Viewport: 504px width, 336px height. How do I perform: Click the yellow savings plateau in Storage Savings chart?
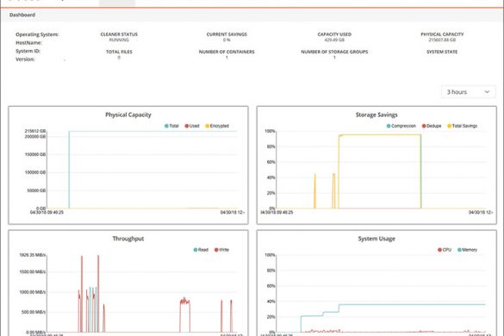click(x=380, y=135)
